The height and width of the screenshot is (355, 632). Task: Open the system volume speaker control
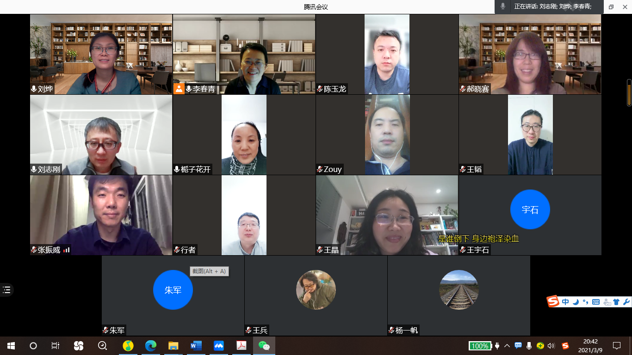[551, 346]
